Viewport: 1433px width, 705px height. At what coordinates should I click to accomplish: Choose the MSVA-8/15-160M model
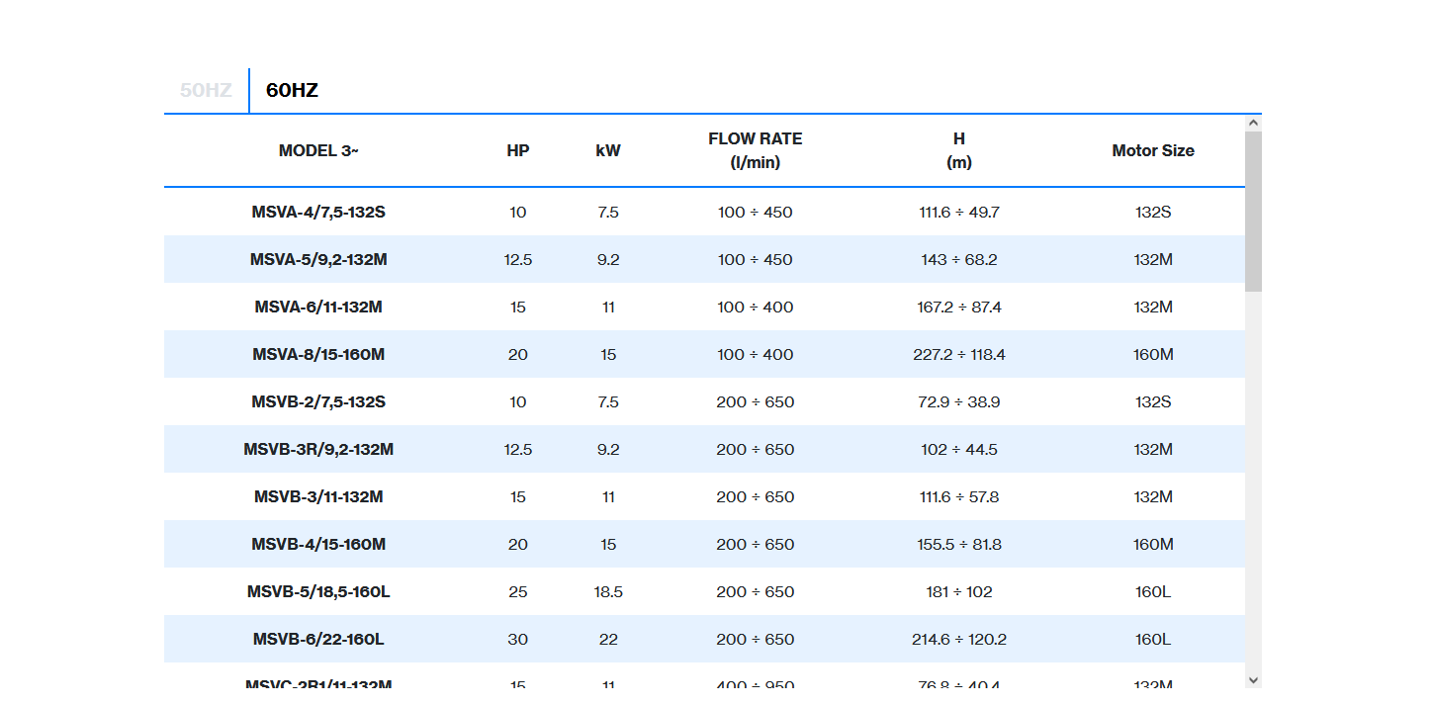click(x=318, y=354)
